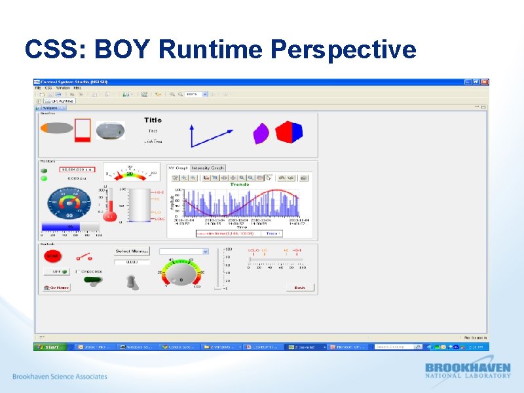Screen dimensions: 524x393
Task: Click the graph redo icon
Action: click(x=291, y=178)
